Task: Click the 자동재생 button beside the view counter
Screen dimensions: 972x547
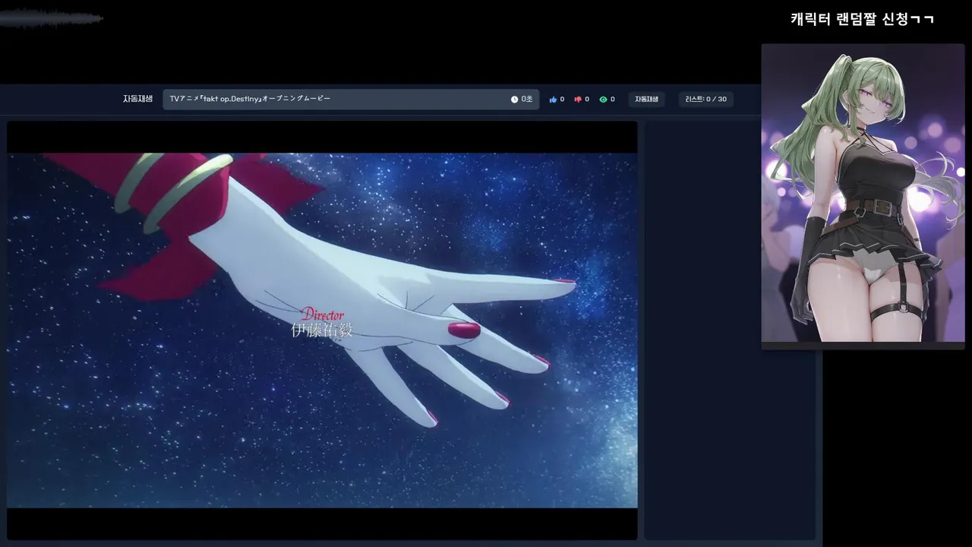Action: click(x=646, y=100)
